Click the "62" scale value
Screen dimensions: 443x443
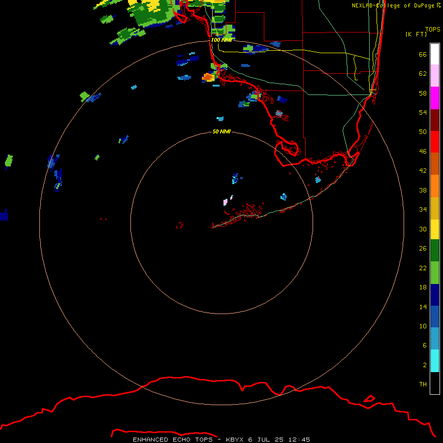423,74
